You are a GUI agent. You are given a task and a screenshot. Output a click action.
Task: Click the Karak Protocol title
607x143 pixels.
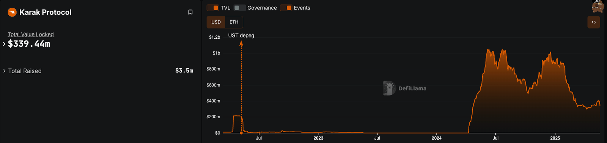click(46, 13)
